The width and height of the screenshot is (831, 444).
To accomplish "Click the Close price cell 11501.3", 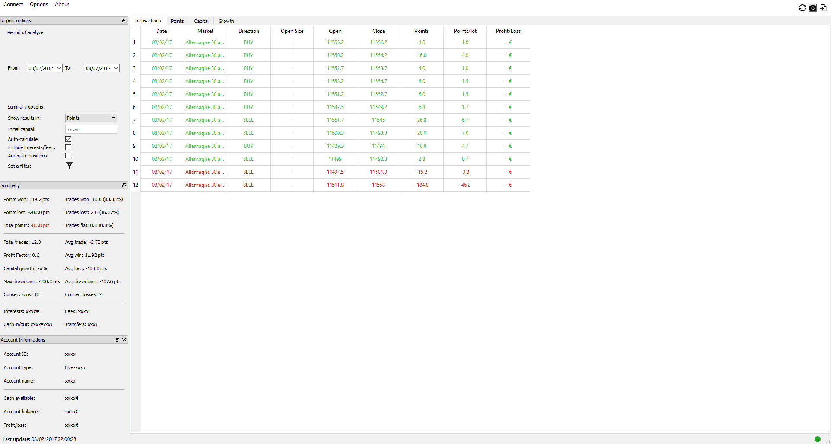I will click(378, 172).
